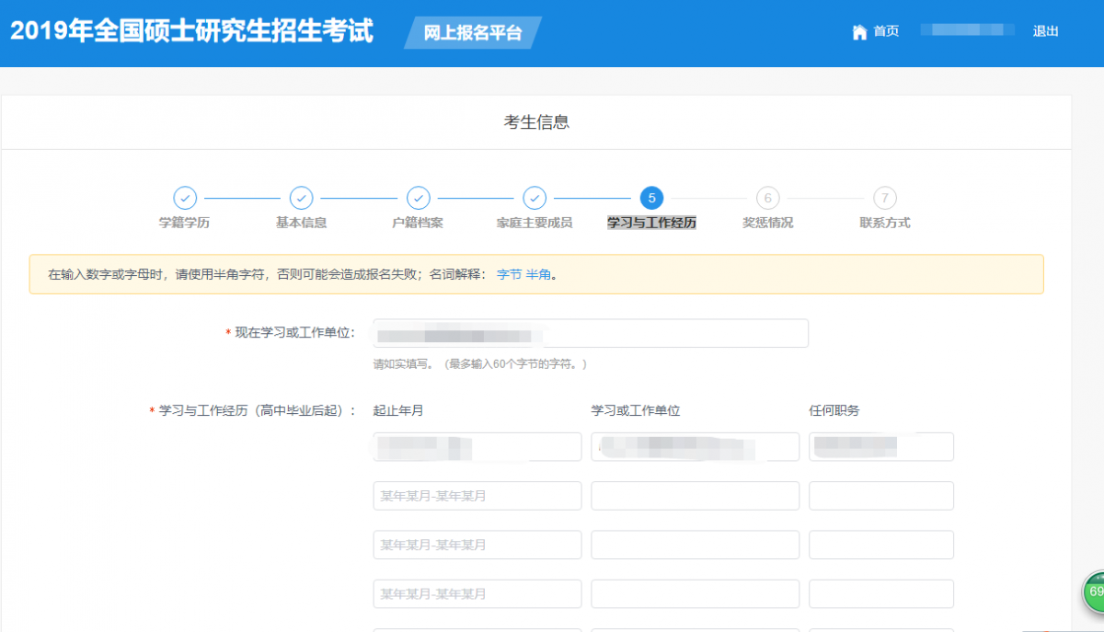The width and height of the screenshot is (1104, 632).
Task: Click the checkmark icon on 户籍档案 step
Action: (x=419, y=198)
